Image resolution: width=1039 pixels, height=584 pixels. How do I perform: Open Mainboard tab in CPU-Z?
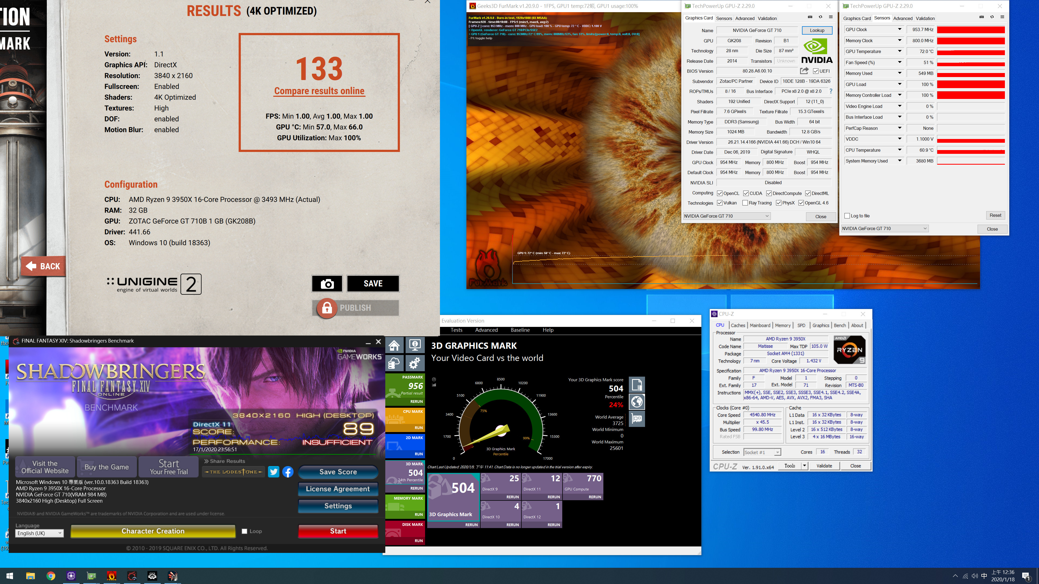point(760,325)
